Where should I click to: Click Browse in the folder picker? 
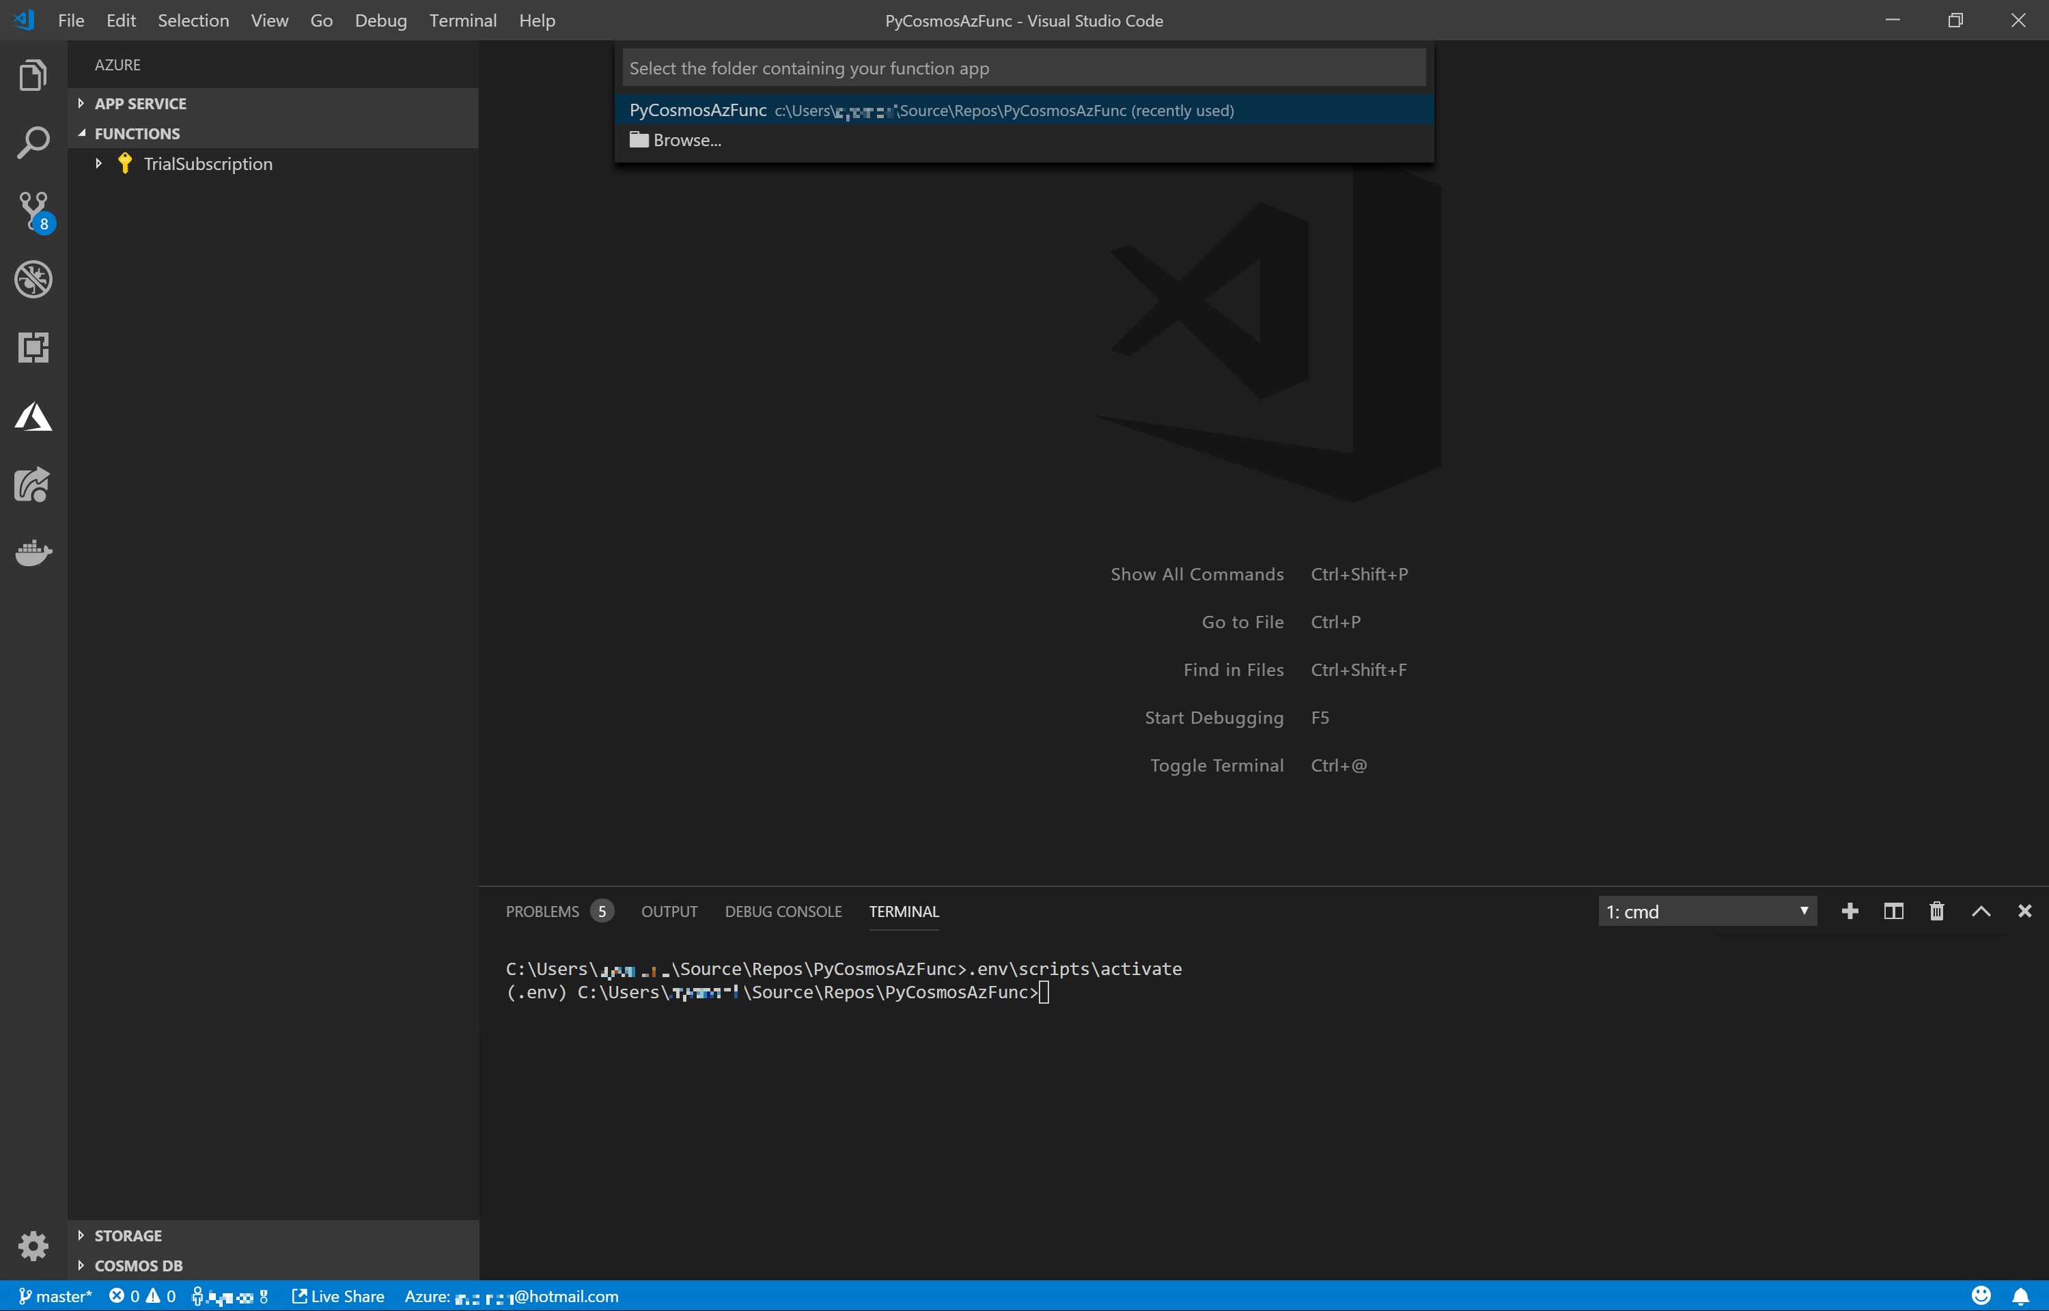(x=685, y=139)
